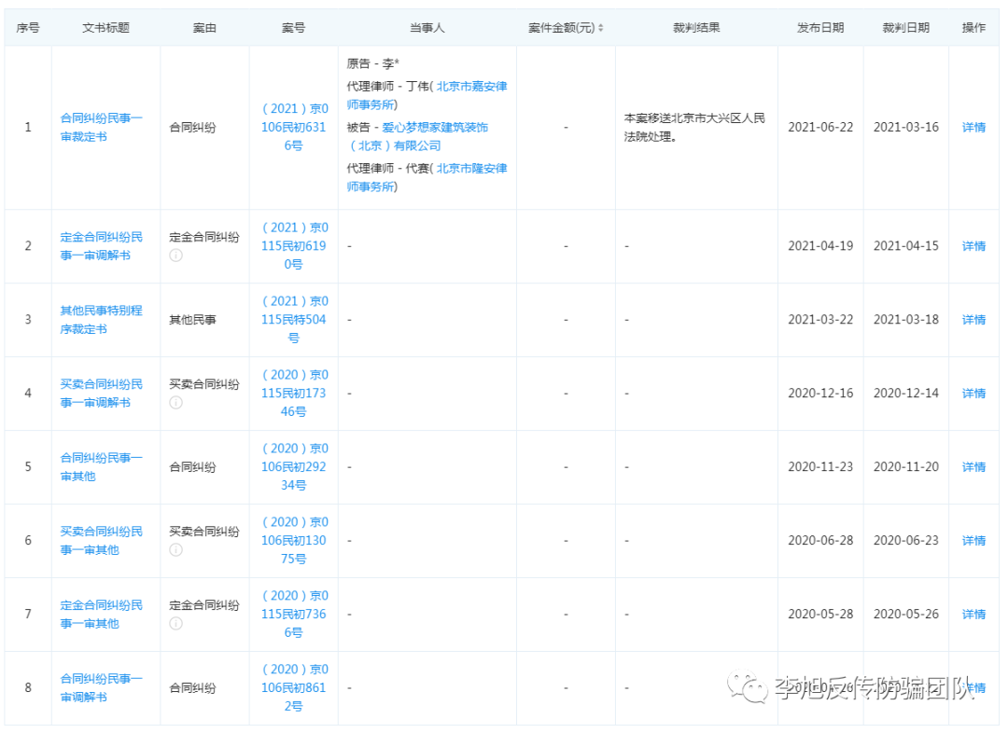Screen dimensions: 1008x733
Task: Click the info icon beside 买卖合同纠纷 in row 6
Action: pyautogui.click(x=175, y=550)
